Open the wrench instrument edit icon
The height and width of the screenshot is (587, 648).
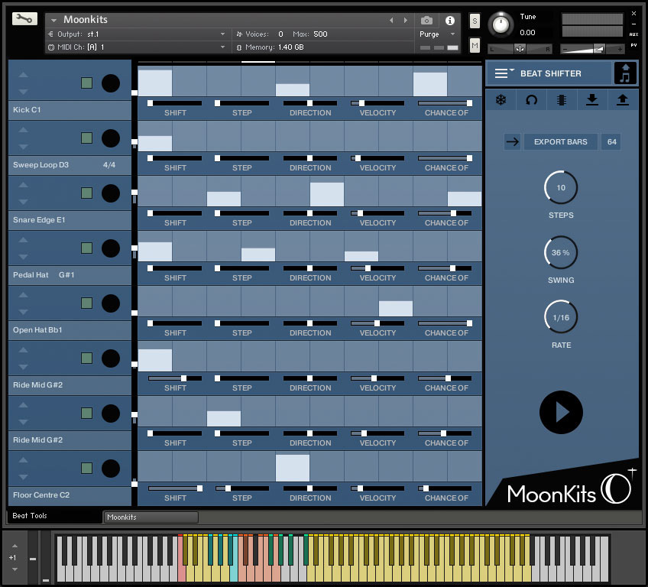(24, 18)
